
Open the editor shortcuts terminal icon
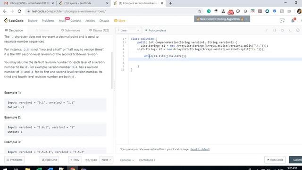coord(290,30)
